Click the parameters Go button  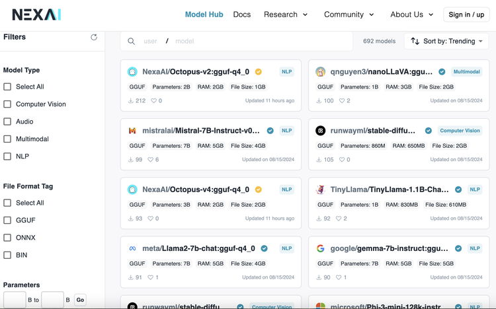[x=80, y=300]
